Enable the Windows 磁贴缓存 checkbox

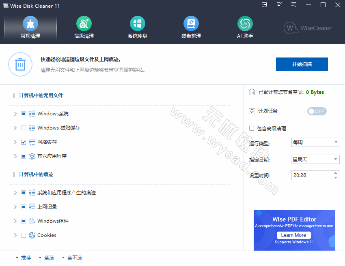23,128
